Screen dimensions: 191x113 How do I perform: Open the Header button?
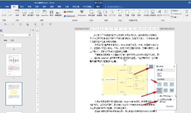[127, 13]
